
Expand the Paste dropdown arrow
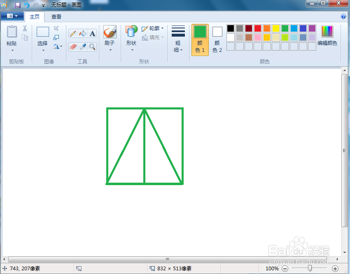pyautogui.click(x=12, y=50)
